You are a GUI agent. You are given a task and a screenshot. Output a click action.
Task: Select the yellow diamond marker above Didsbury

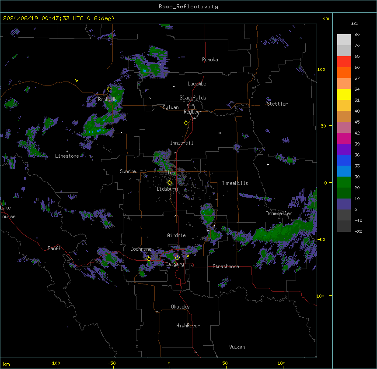coord(170,183)
